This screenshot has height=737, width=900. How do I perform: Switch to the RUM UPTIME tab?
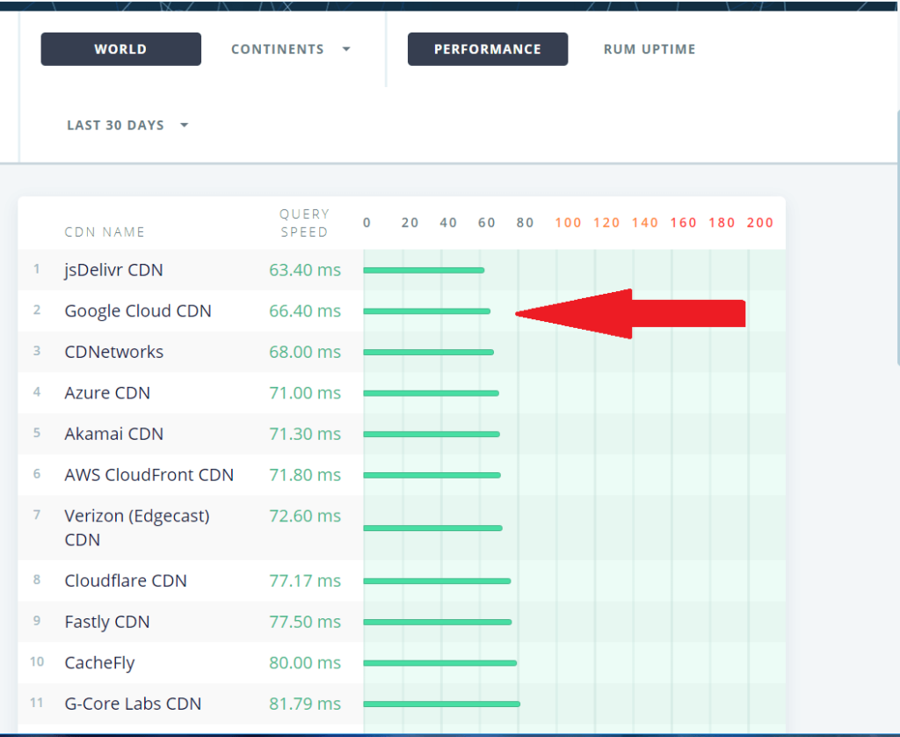(x=650, y=49)
